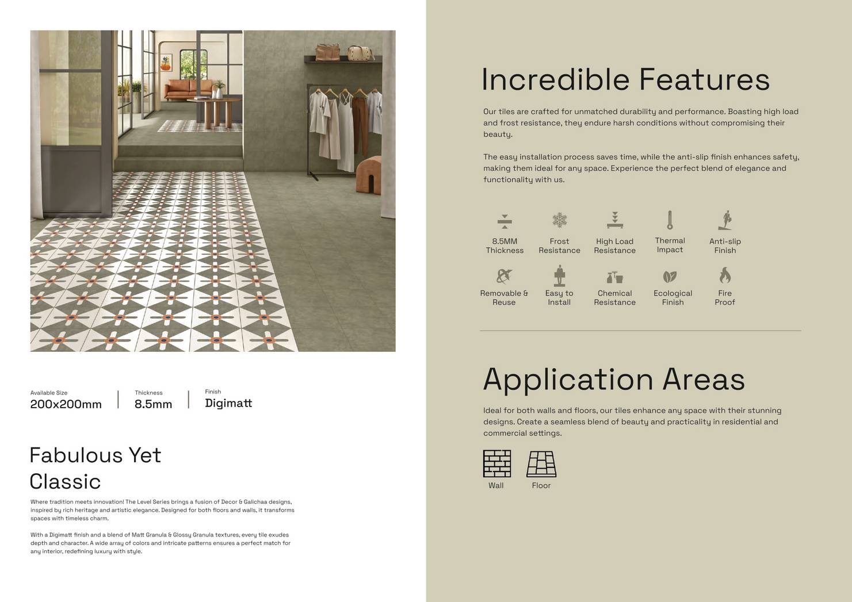Click the 200x200mm available size value
Screen dimensions: 852x602
(x=66, y=404)
